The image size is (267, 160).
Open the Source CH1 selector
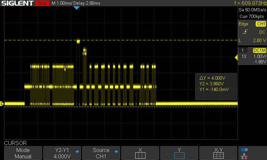click(x=101, y=153)
